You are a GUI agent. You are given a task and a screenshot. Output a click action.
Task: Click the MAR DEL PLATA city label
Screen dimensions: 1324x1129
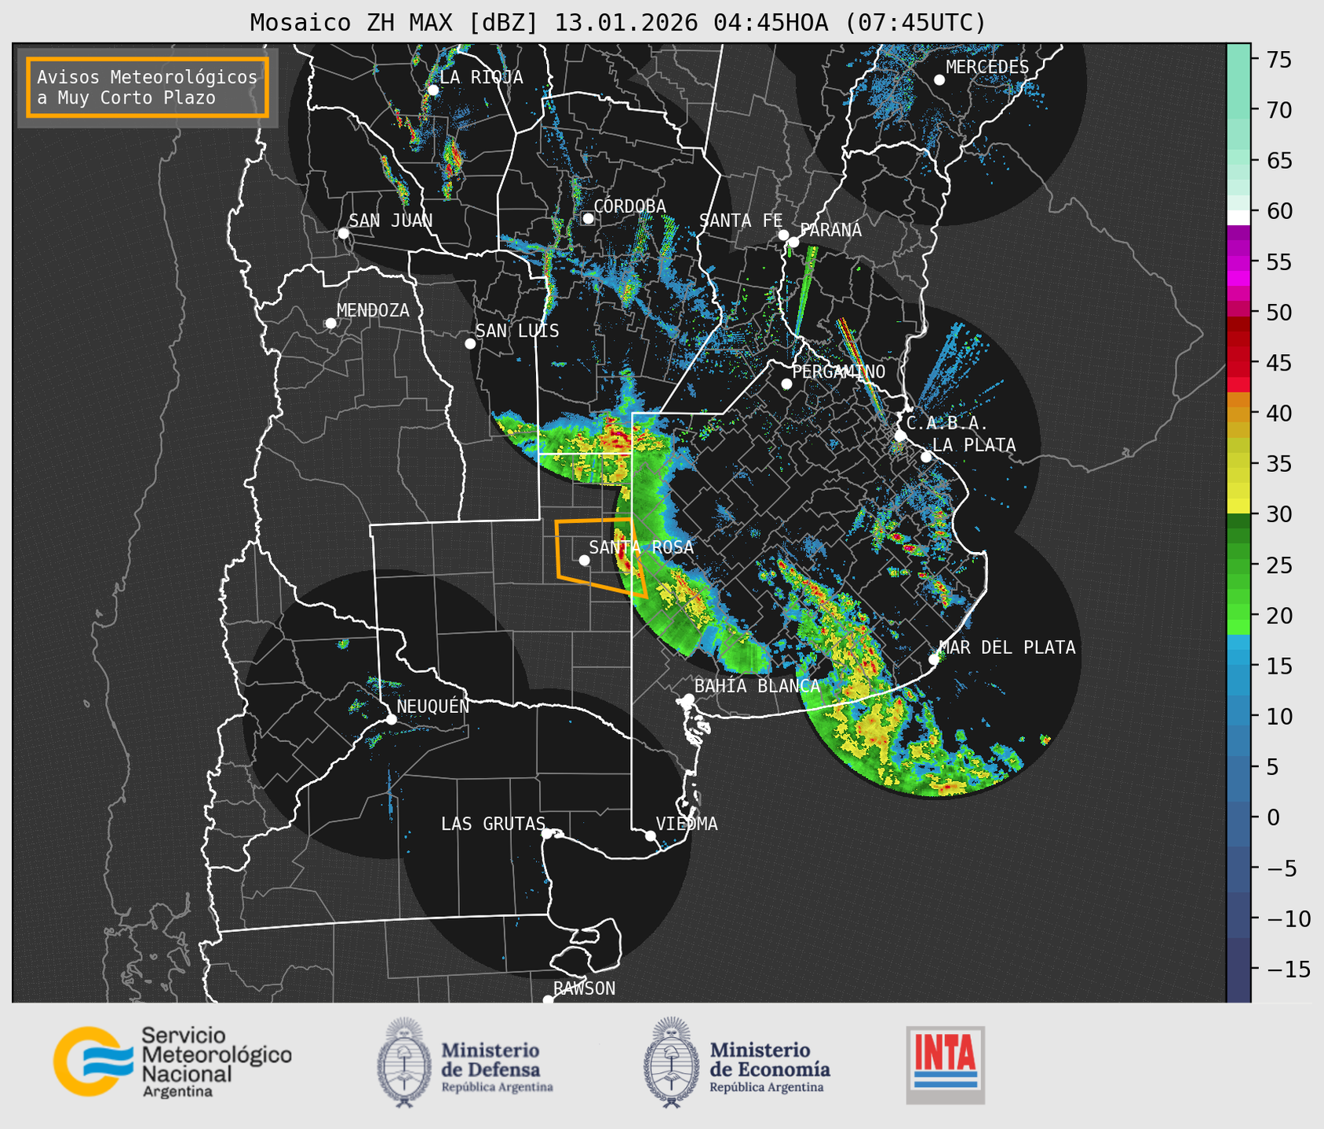1007,648
